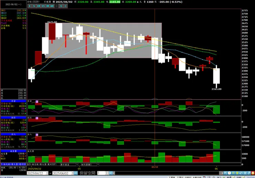Click the left arrow of chart scrollbar
Image resolution: width=255 pixels, height=178 pixels.
(x=114, y=173)
